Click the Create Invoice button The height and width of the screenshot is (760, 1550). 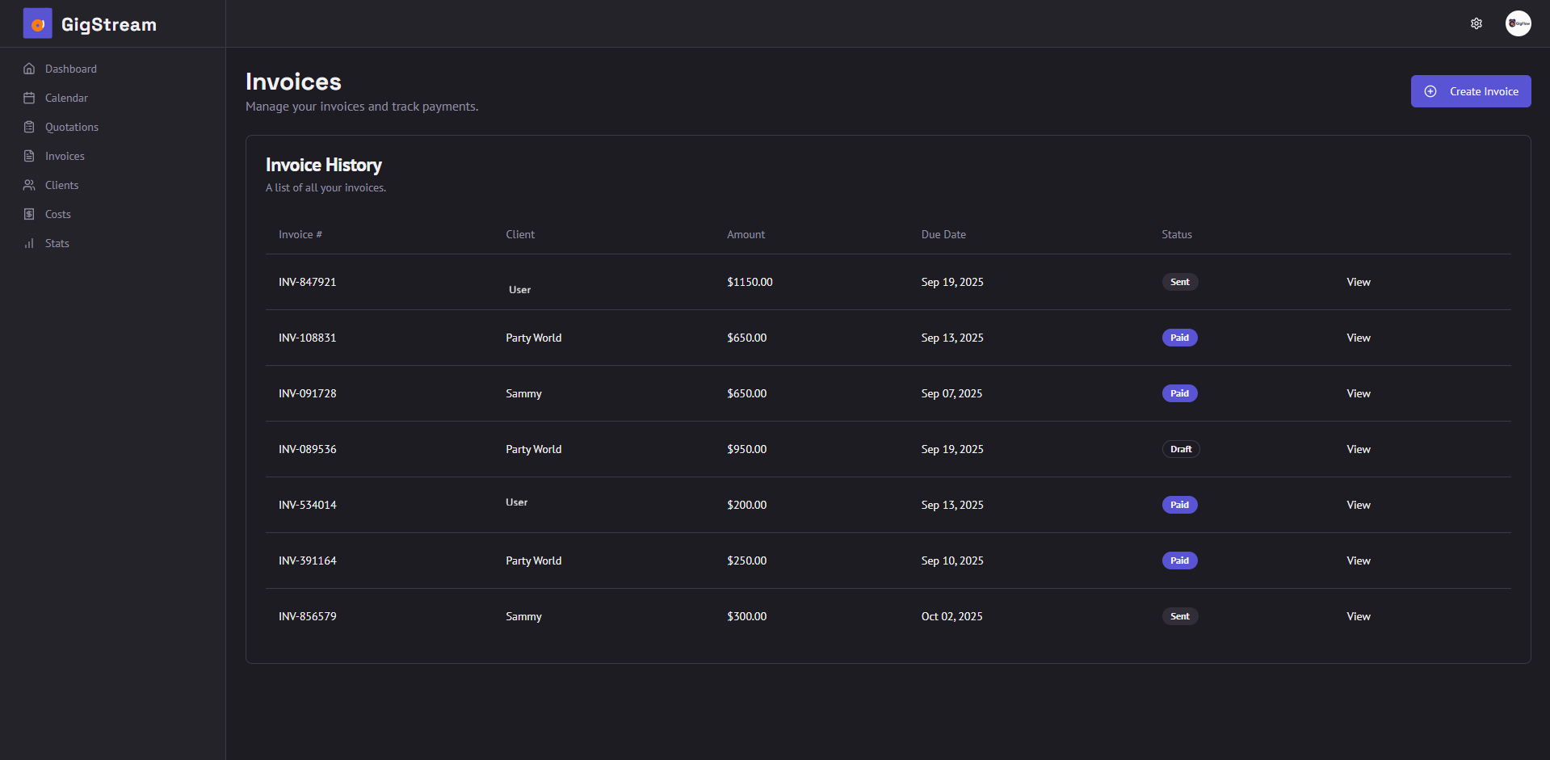pyautogui.click(x=1470, y=90)
